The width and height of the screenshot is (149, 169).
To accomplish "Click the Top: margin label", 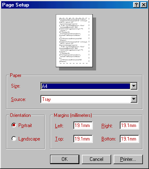I will [59, 139].
